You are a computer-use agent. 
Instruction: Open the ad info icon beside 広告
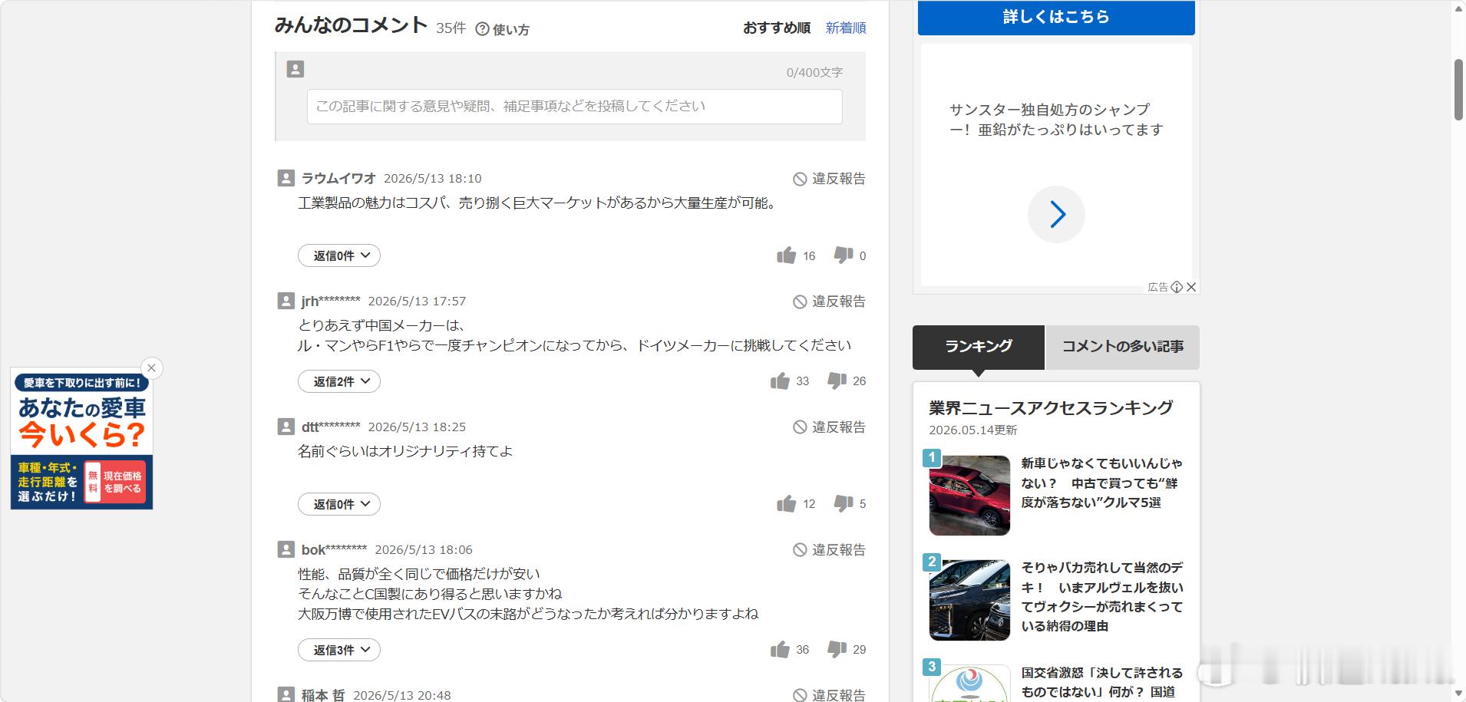[x=1177, y=287]
